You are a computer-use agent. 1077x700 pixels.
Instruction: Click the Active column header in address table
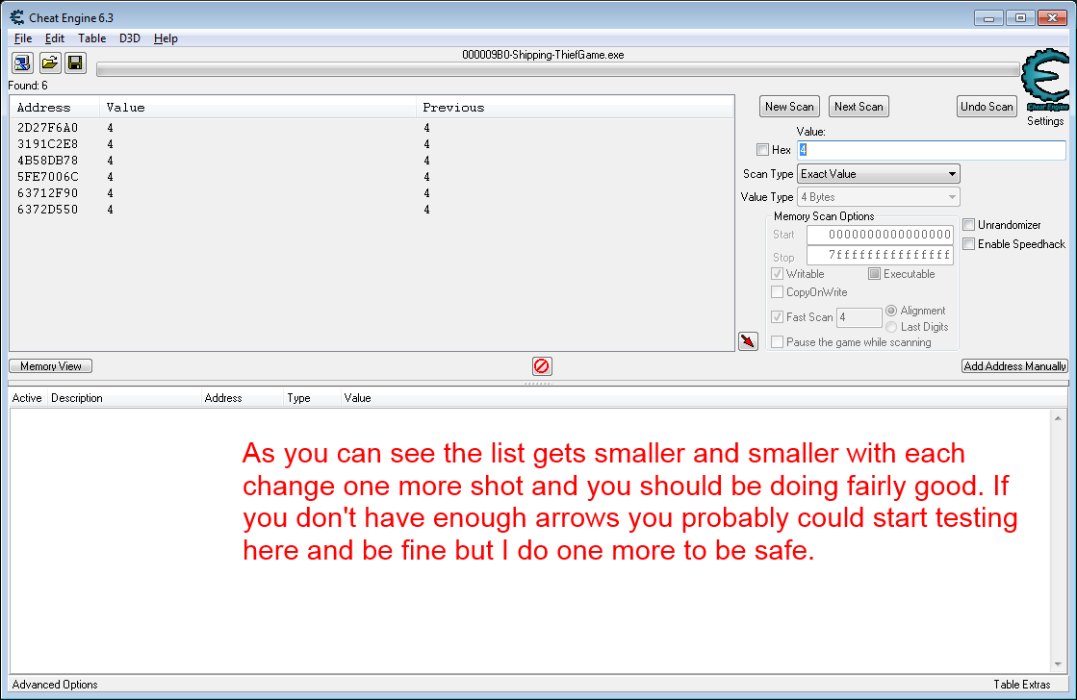(28, 398)
